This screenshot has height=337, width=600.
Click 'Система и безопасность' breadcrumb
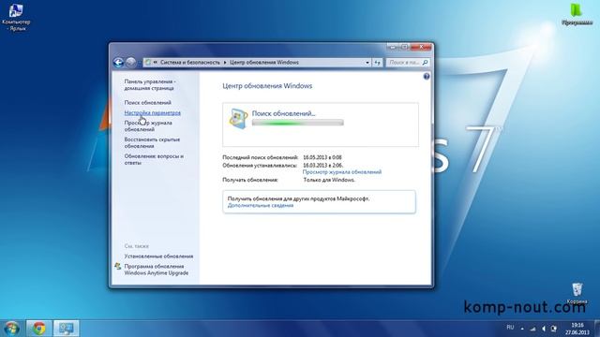(190, 63)
